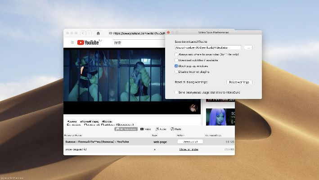Viewport: 319px width, 180px height.
Task: Select the YouTube web page resource row
Action: click(x=149, y=142)
